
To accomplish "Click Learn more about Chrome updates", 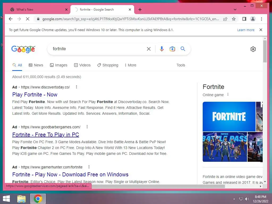I will 246,30.
